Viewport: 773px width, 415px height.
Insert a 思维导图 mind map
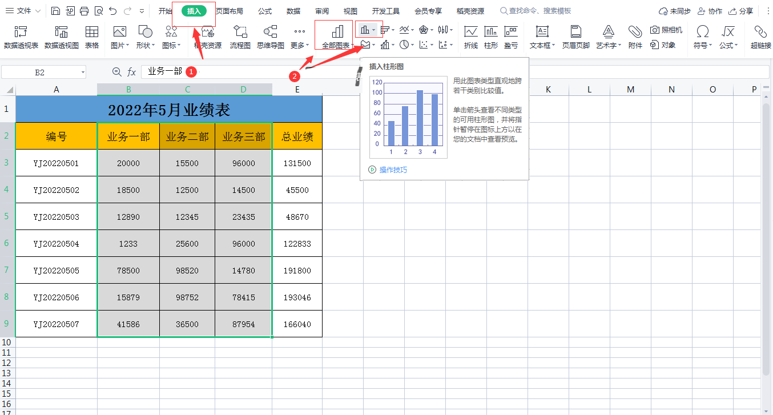[x=271, y=37]
